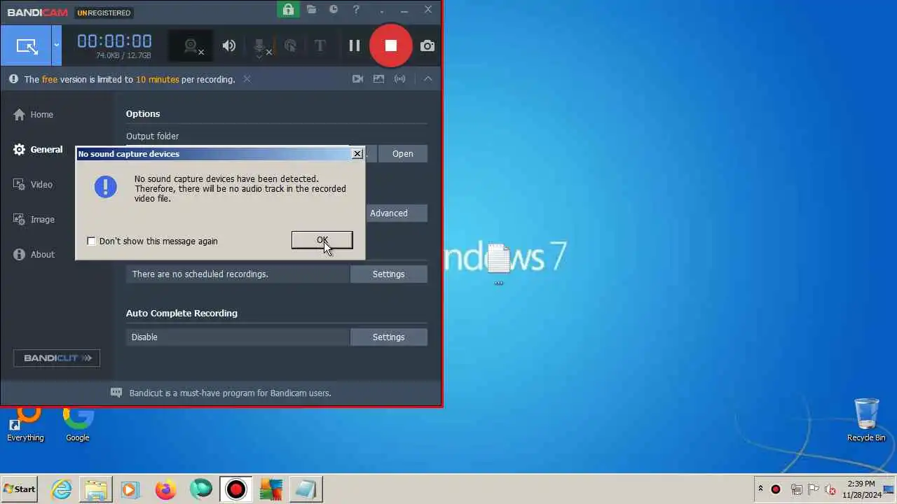Click the notepad taskbar icon
Image resolution: width=897 pixels, height=504 pixels.
(306, 489)
